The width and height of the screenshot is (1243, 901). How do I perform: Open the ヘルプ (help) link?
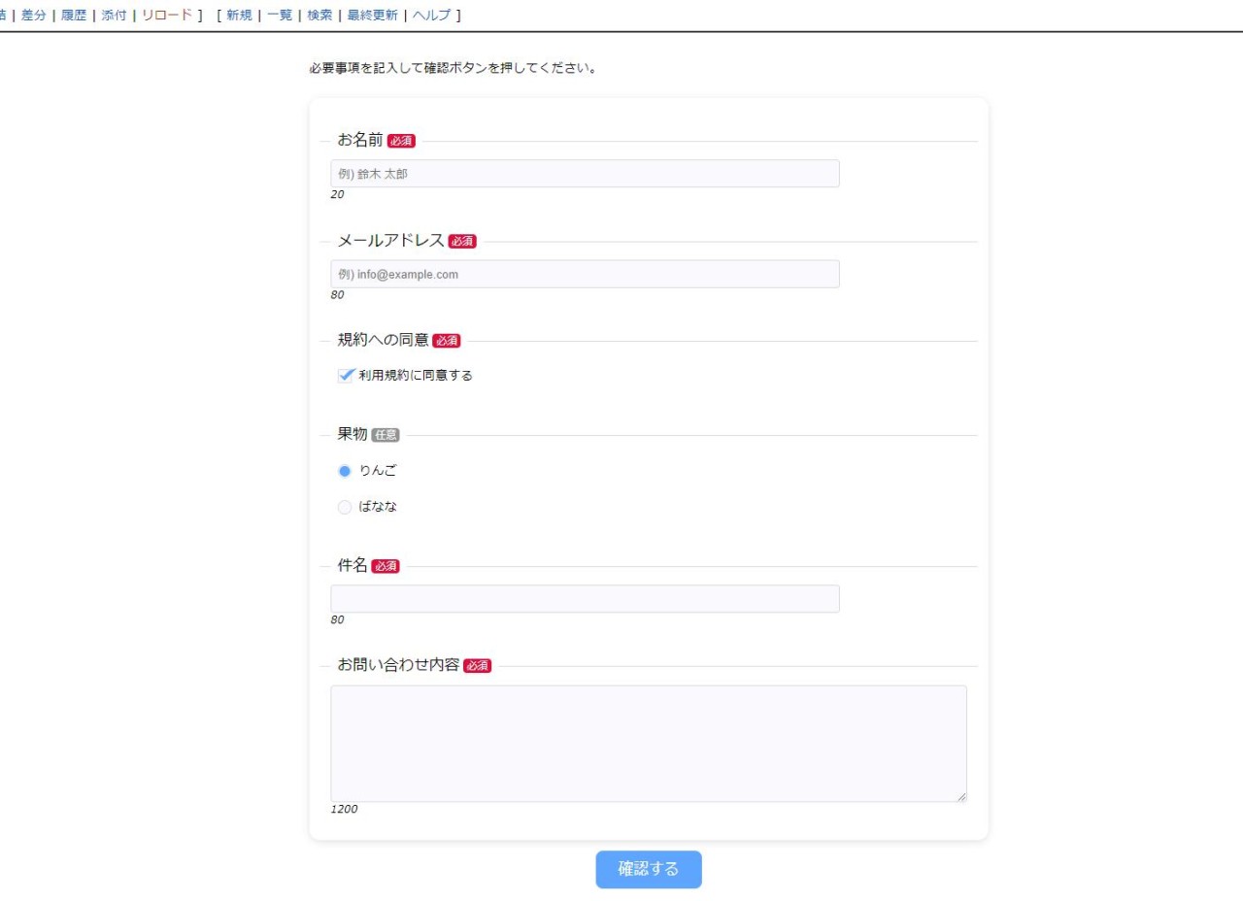(432, 16)
